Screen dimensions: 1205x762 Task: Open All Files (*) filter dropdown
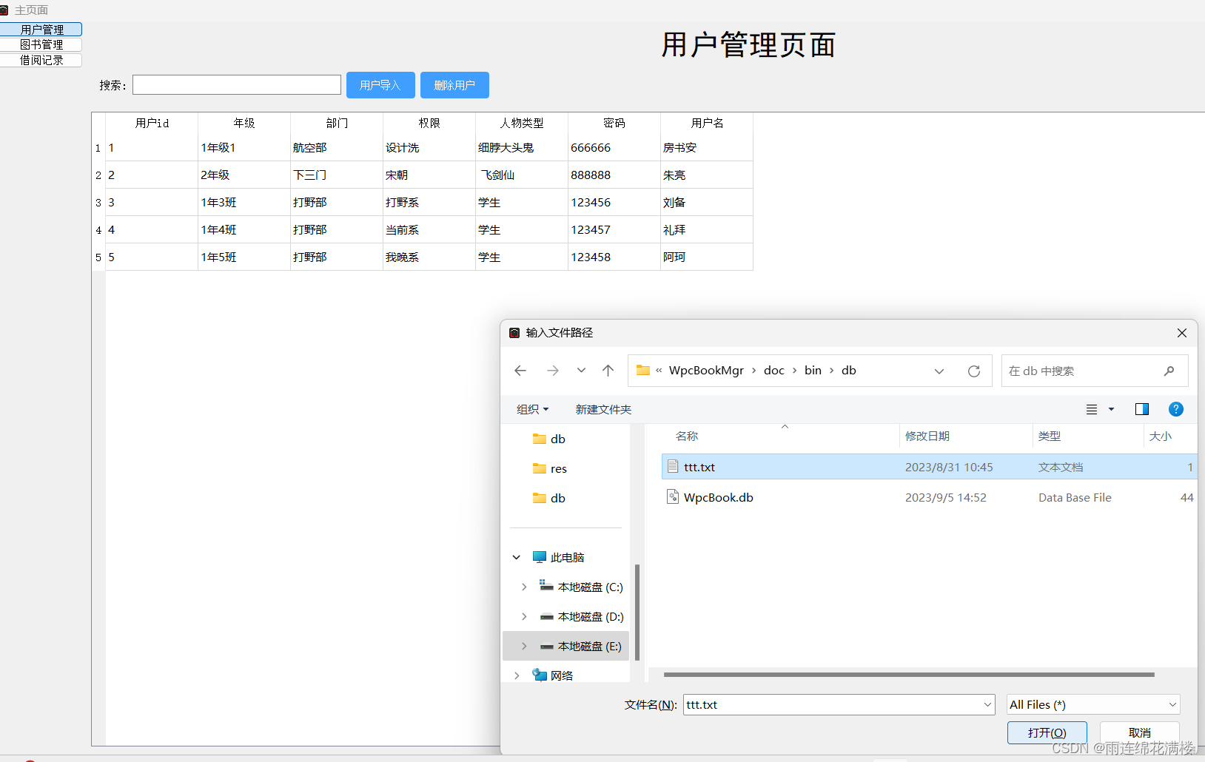pyautogui.click(x=1172, y=704)
